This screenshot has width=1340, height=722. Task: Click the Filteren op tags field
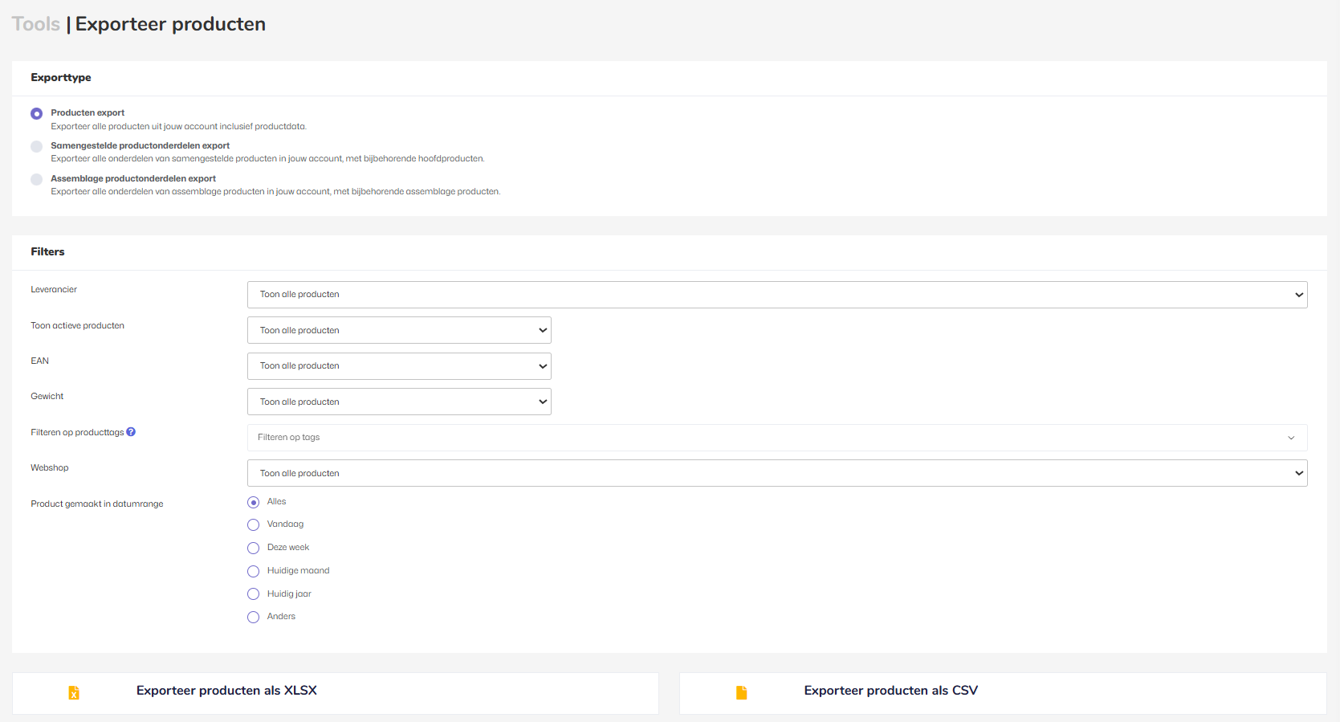[x=776, y=438]
